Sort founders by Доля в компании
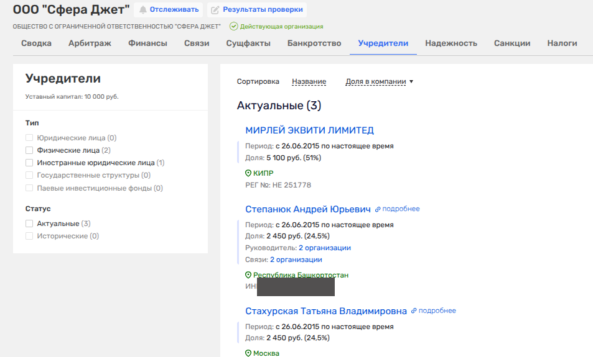Viewport: 593px width, 357px height. 376,81
